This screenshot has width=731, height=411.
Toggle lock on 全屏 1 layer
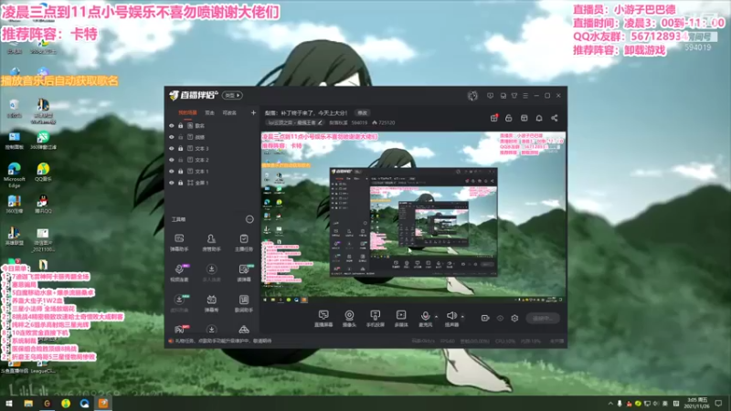click(180, 183)
